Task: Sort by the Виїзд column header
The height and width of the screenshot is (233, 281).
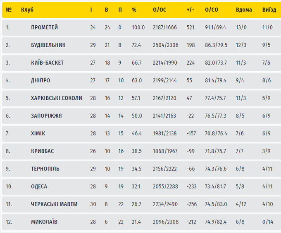Action: [269, 10]
